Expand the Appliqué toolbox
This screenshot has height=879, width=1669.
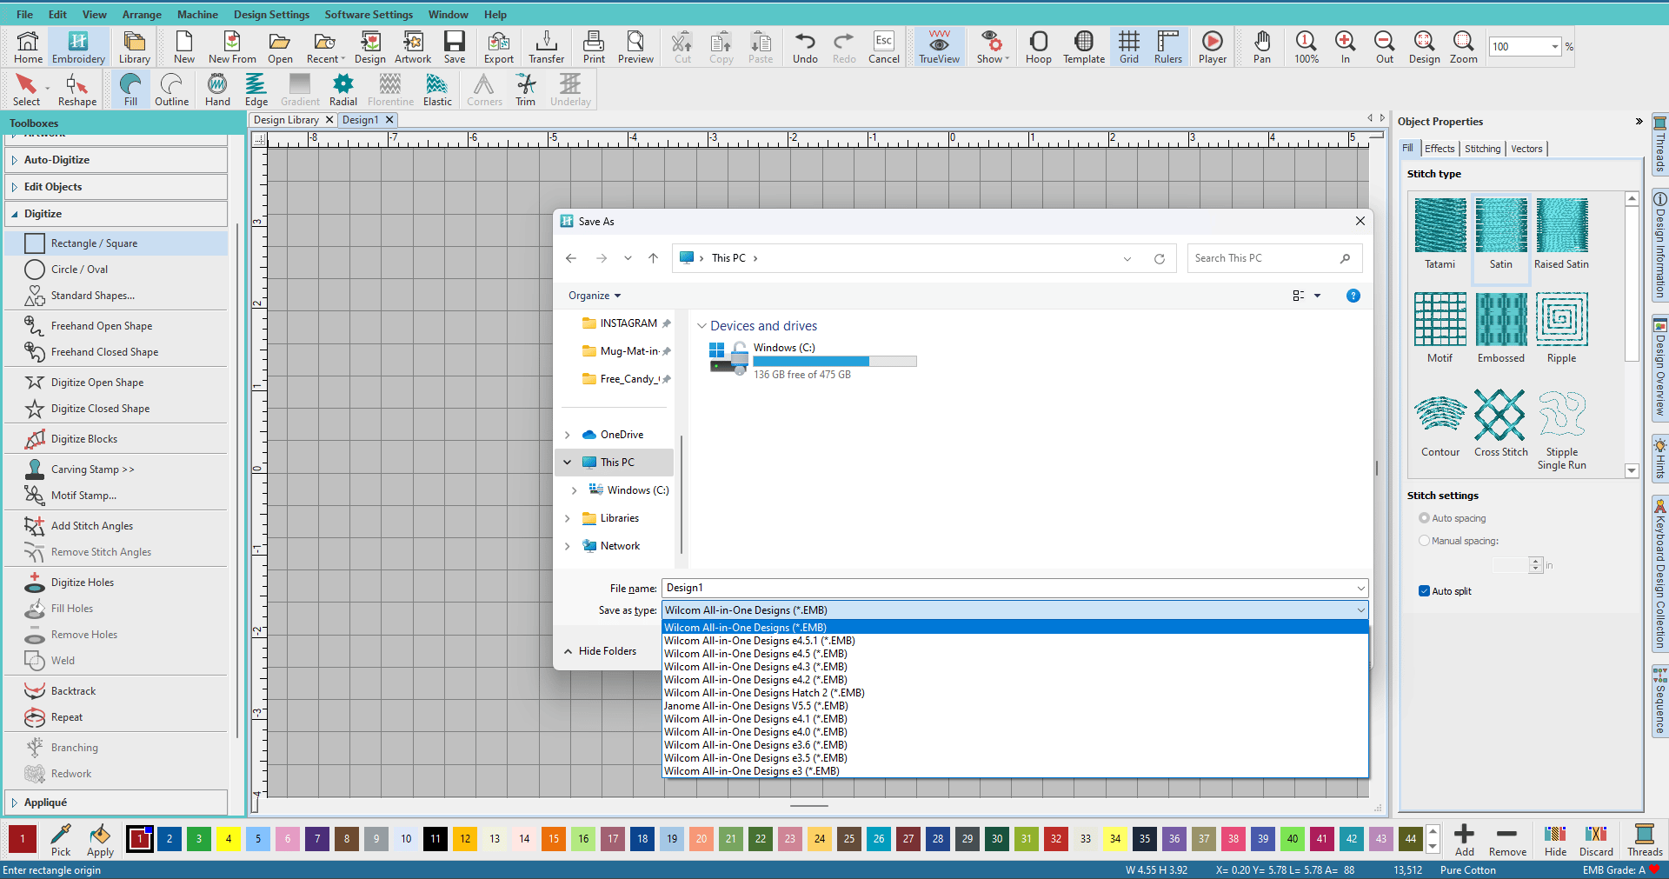tap(116, 802)
